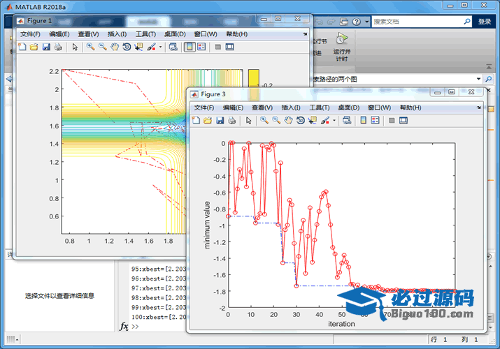Click Print icon in Figure 1 toolbar
The width and height of the screenshot is (500, 349).
tap(58, 47)
